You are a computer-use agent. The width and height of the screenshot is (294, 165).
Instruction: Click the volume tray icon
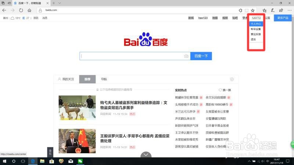tap(263, 161)
